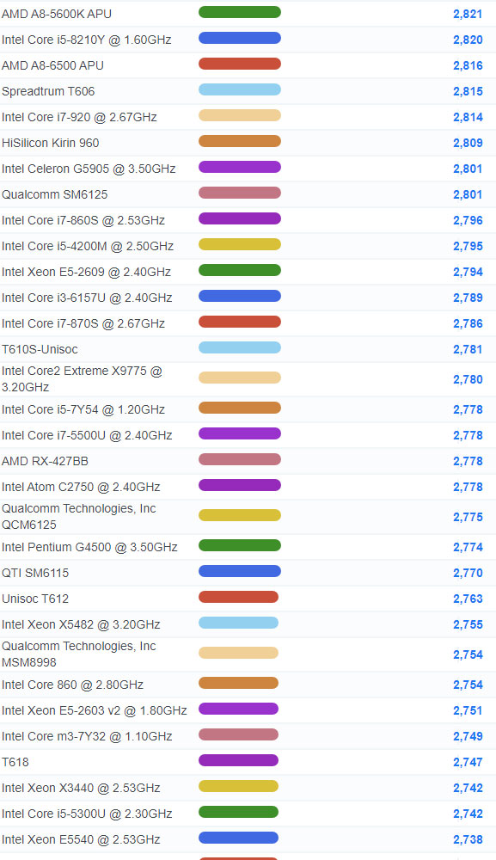Viewport: 496px width, 860px height.
Task: Open HiSilicon Kirin 960 details
Action: [51, 143]
